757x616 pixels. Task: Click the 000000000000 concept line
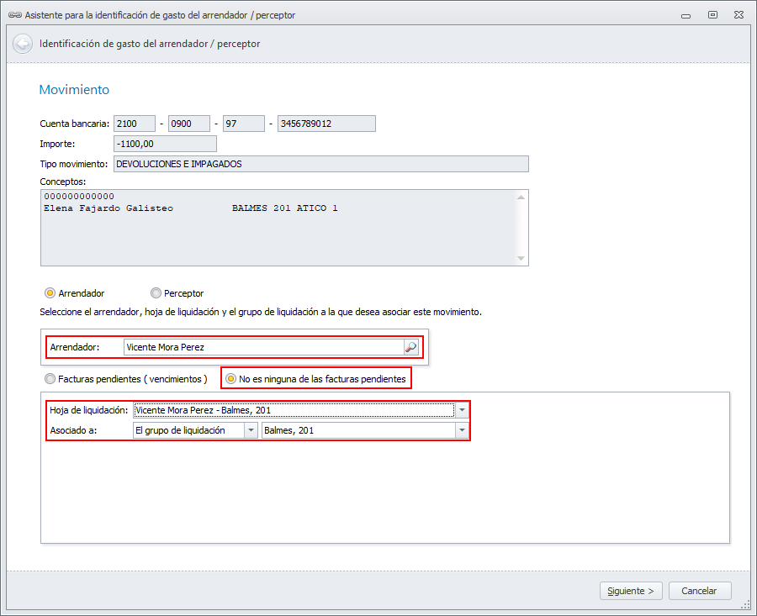click(79, 197)
